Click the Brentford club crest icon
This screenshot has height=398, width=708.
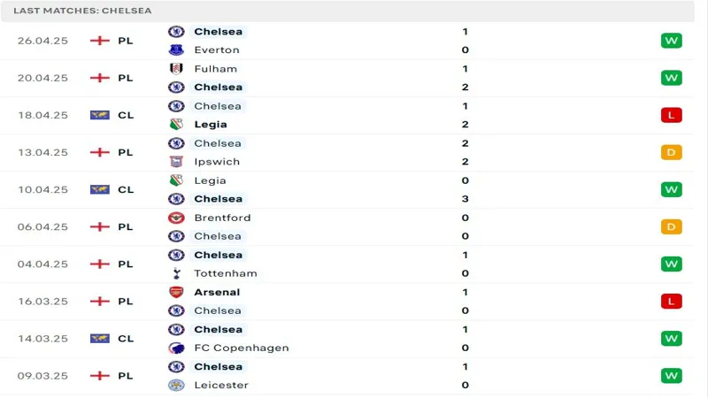[x=176, y=218]
